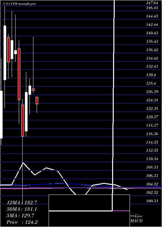Click the 'USA CFR munafa.pro' chart title

(20, 4)
